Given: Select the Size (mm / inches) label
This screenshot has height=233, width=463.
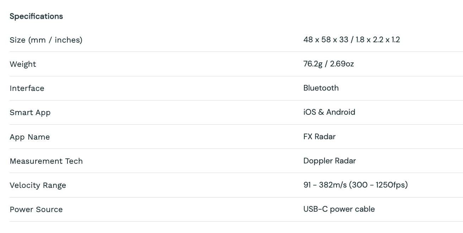Looking at the screenshot, I should pos(46,40).
